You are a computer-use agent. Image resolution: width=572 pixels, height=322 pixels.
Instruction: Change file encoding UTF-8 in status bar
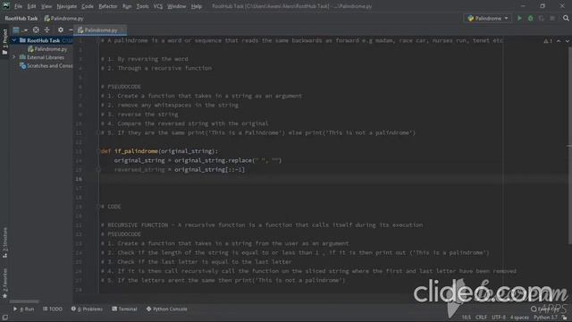point(499,318)
